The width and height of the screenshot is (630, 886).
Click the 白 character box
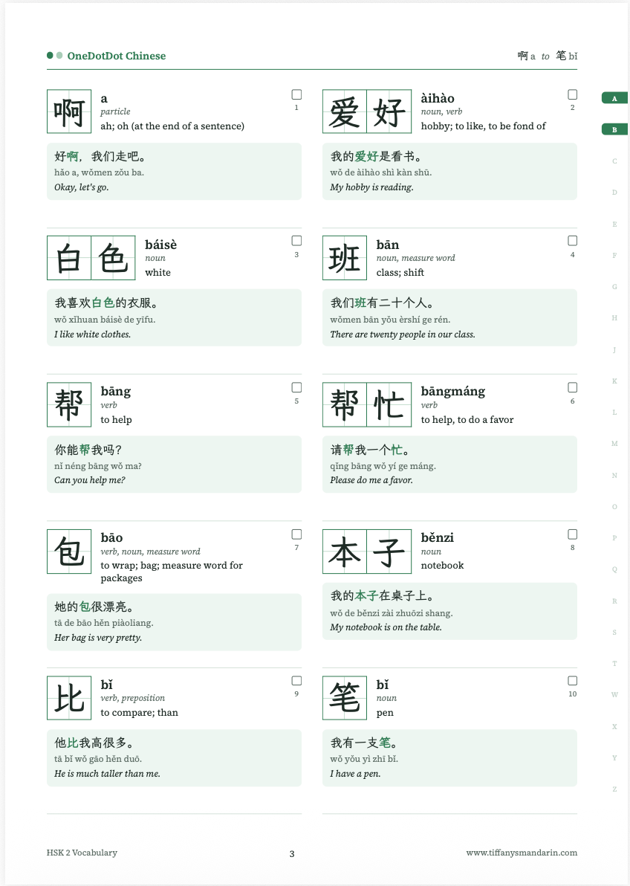click(x=69, y=258)
